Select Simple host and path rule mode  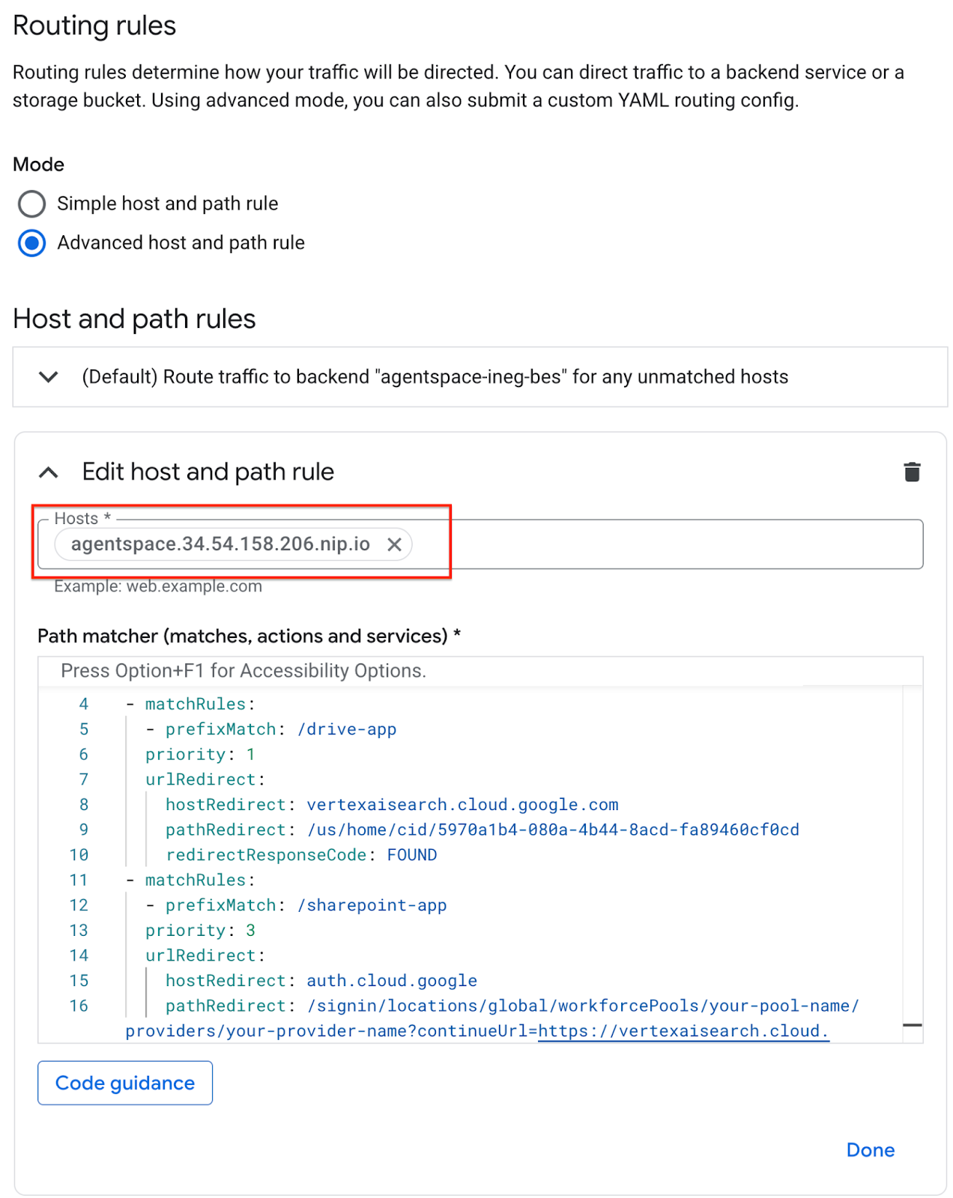point(31,204)
